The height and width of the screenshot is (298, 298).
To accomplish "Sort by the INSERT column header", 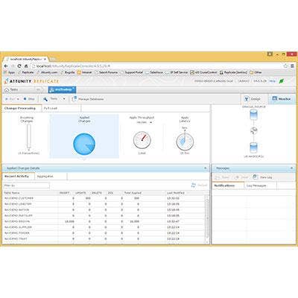I will pyautogui.click(x=65, y=193).
